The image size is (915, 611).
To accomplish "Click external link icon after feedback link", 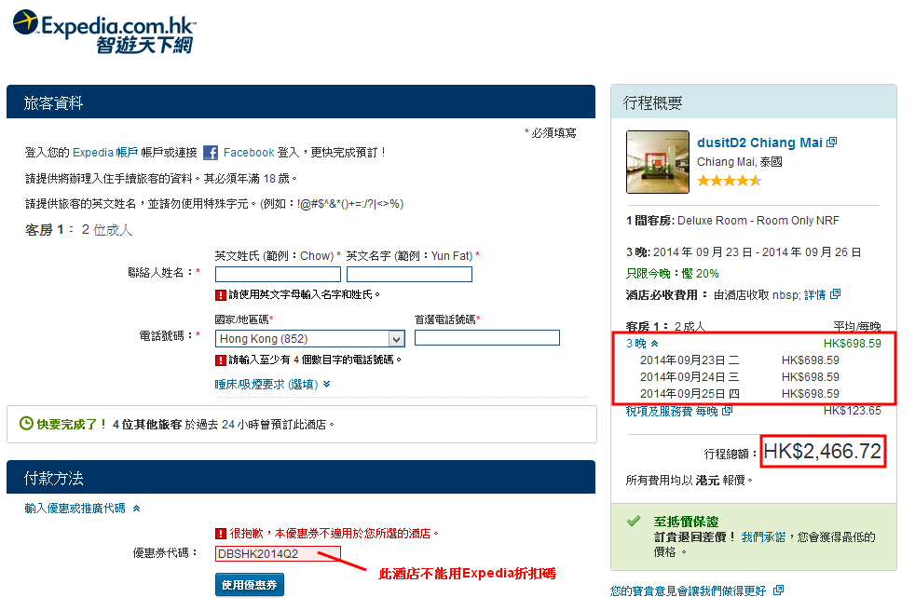I will 778,591.
